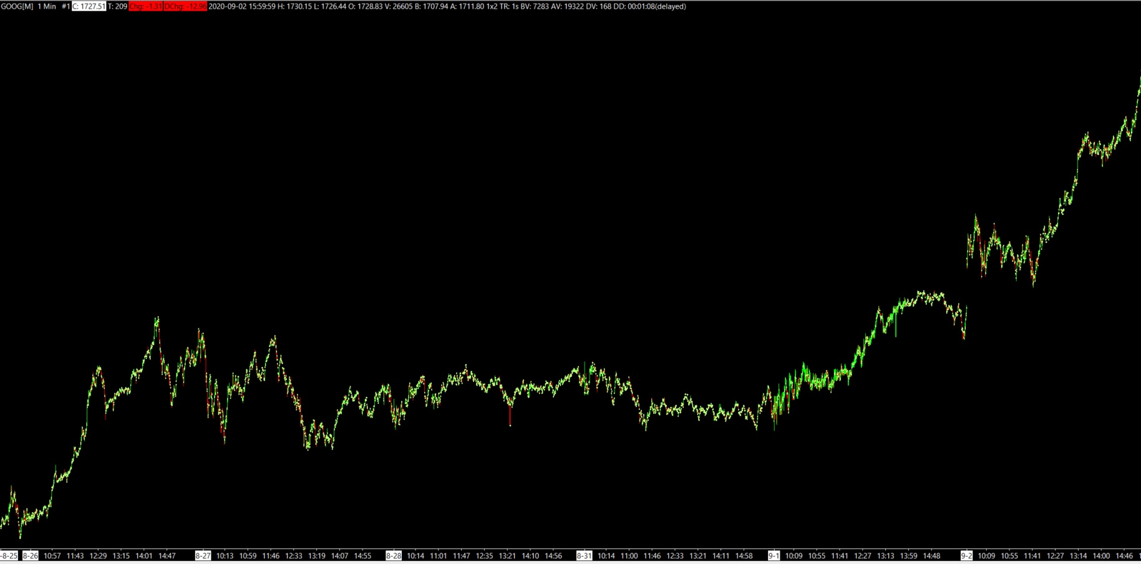The height and width of the screenshot is (564, 1141).
Task: Click the volume value V: 26605
Action: [399, 6]
